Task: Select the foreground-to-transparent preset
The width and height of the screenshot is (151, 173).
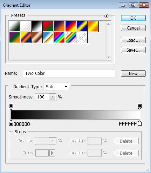Action: click(26, 26)
